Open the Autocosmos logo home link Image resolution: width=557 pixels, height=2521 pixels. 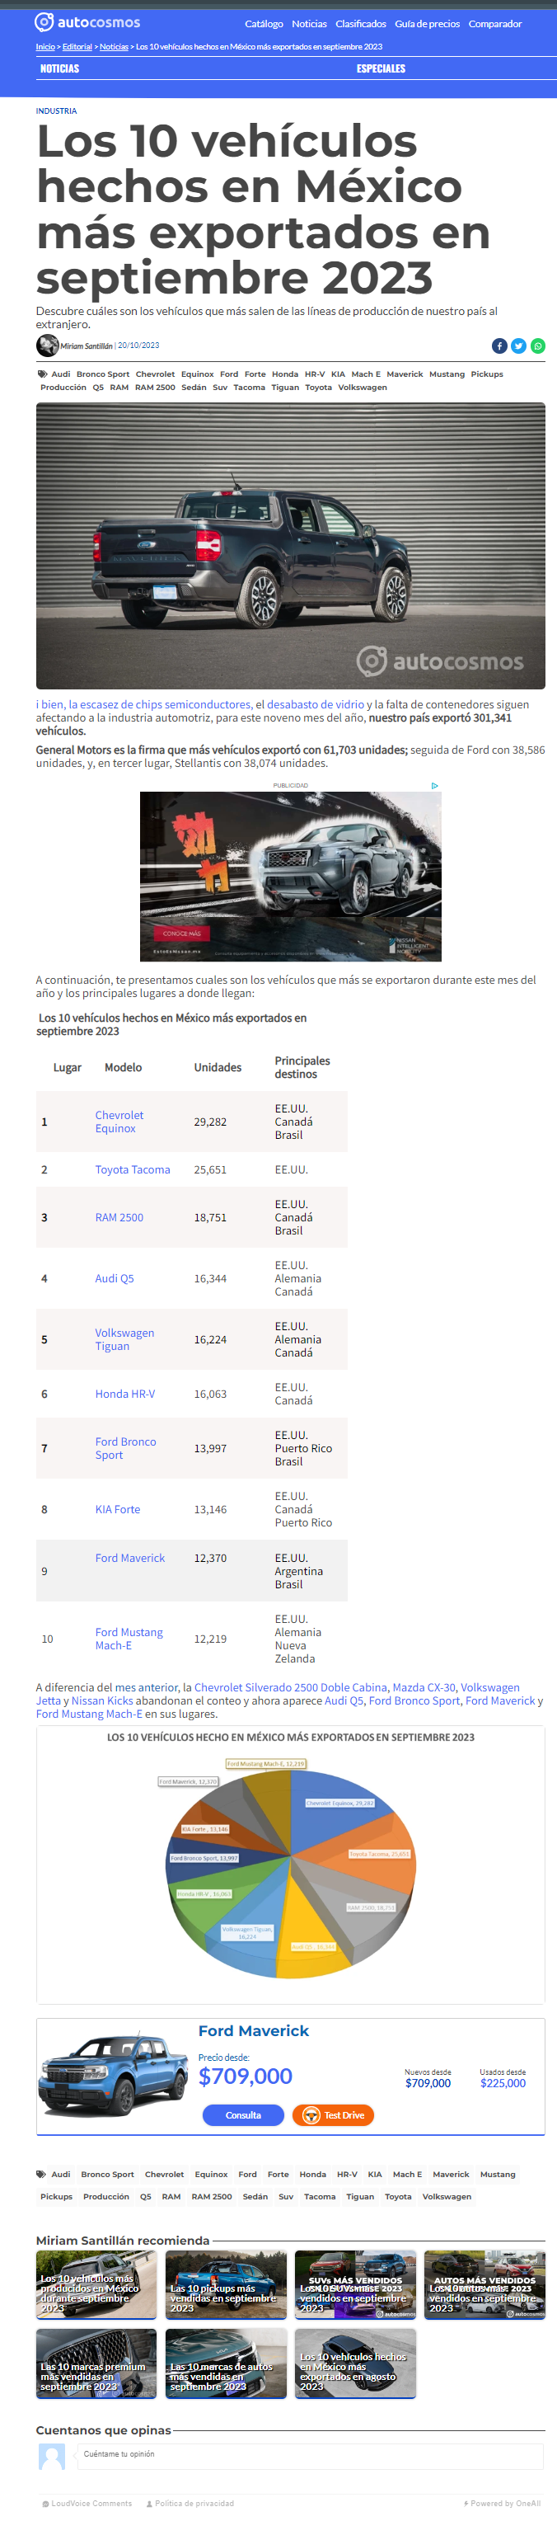pos(87,21)
